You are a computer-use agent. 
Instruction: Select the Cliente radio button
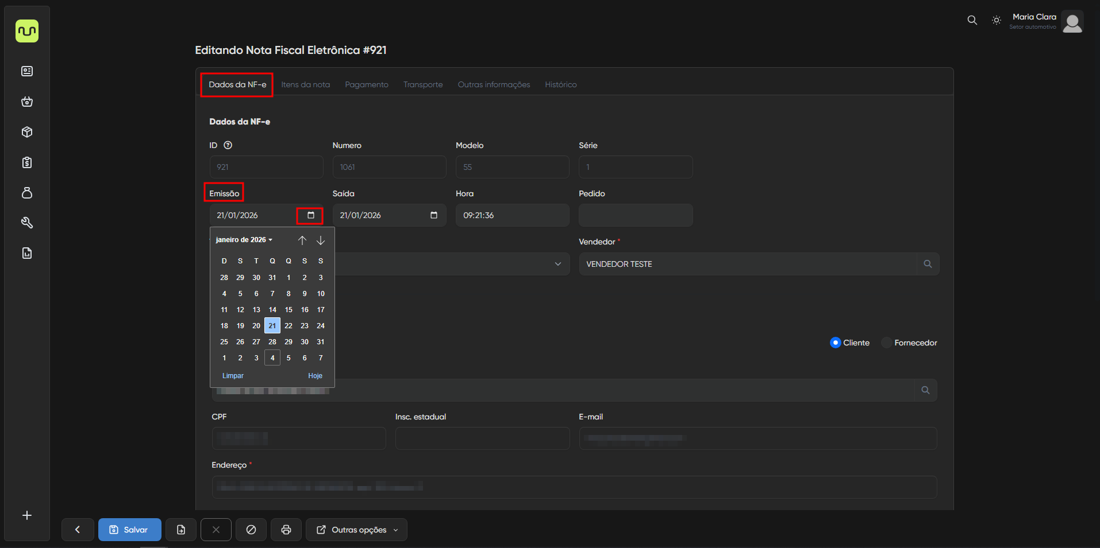click(836, 343)
